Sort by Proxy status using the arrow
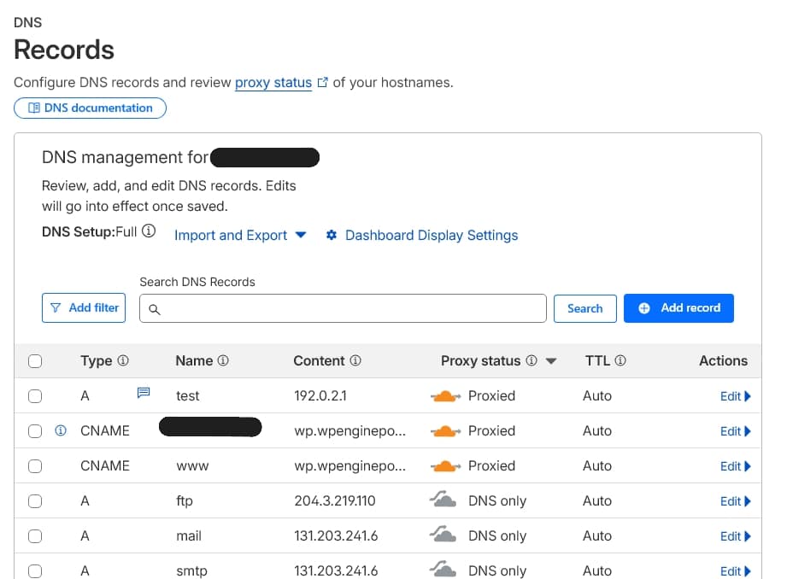 click(x=551, y=361)
